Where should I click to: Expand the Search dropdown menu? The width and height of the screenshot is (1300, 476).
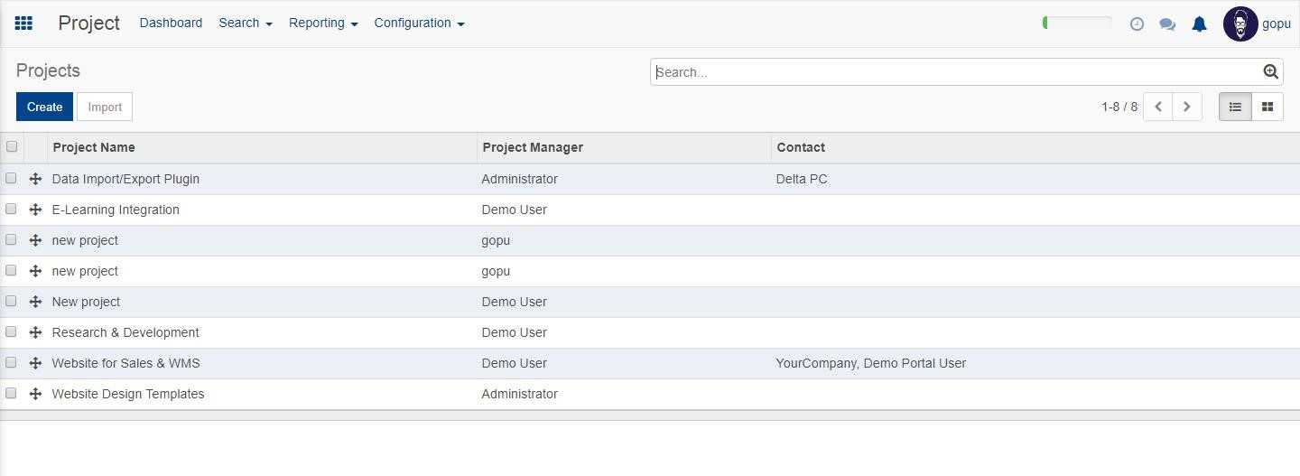pyautogui.click(x=245, y=23)
